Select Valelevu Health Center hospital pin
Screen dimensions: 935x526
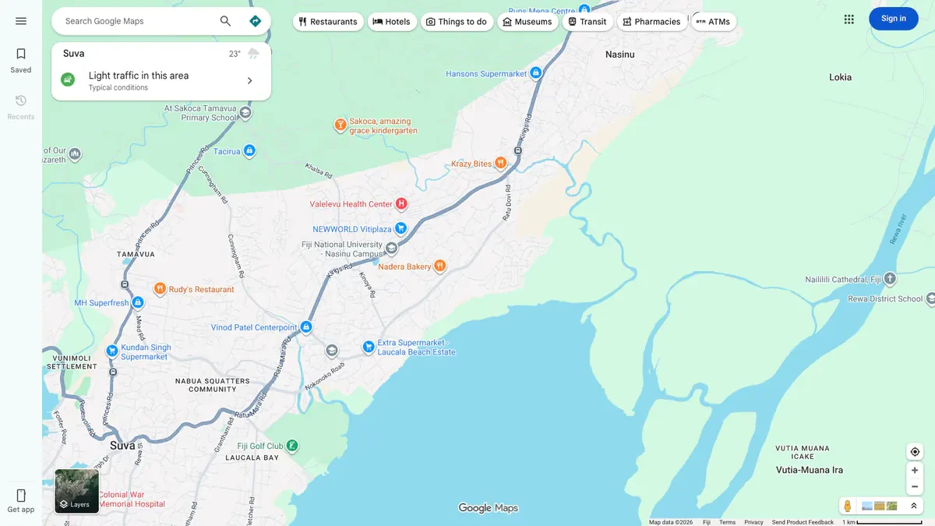click(x=401, y=204)
